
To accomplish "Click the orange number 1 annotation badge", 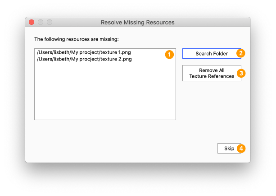I will pyautogui.click(x=169, y=55).
